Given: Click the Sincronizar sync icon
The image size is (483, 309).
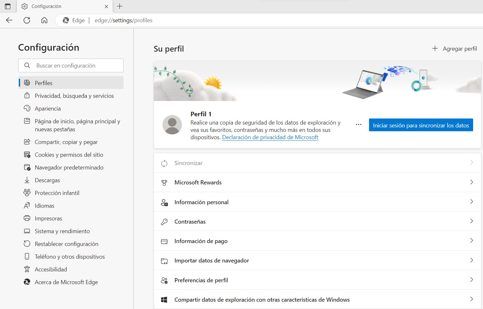Looking at the screenshot, I should (164, 163).
